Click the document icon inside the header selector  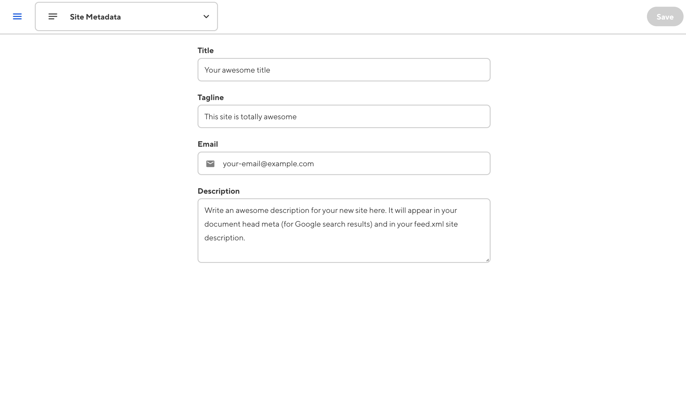point(53,16)
